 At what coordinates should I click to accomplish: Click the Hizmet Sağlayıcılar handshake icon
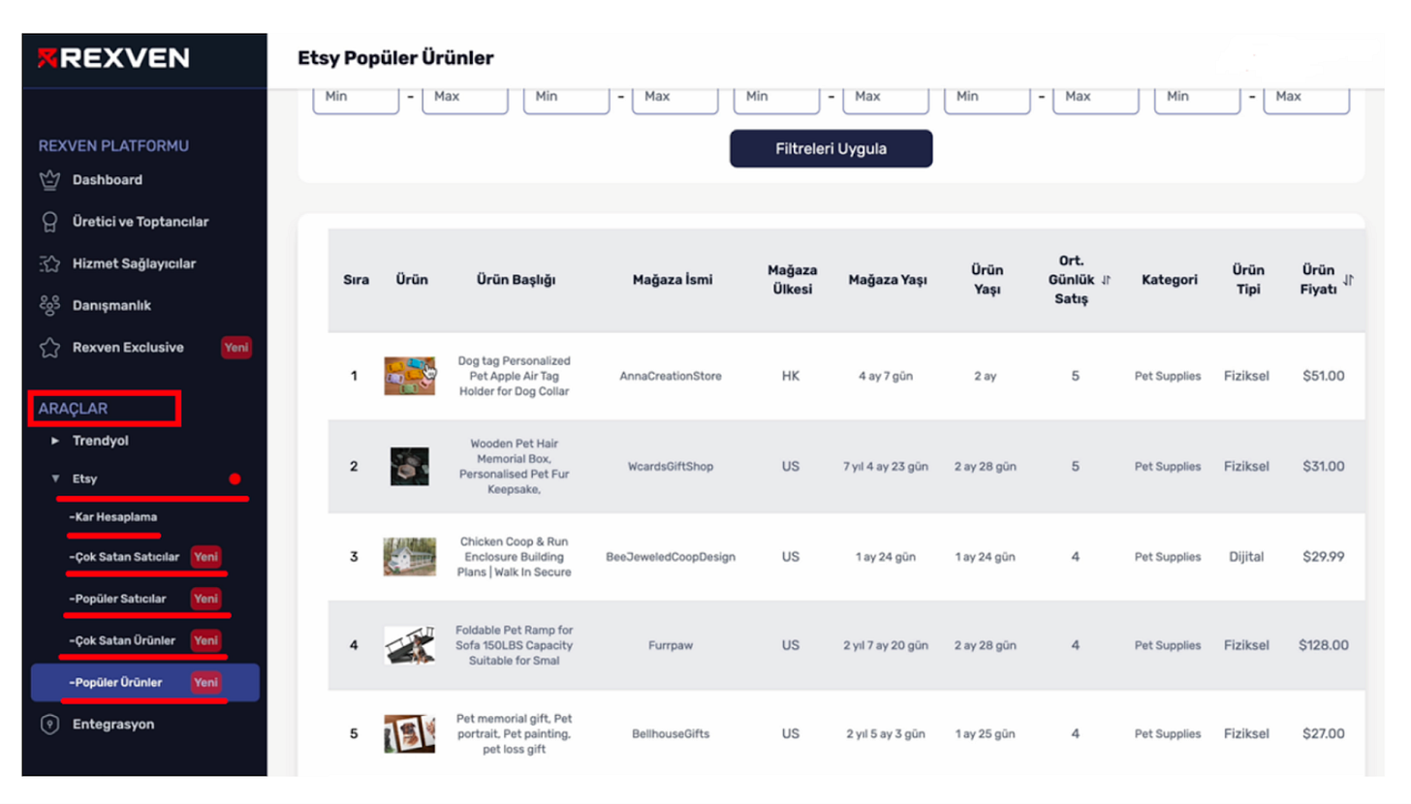pos(49,263)
